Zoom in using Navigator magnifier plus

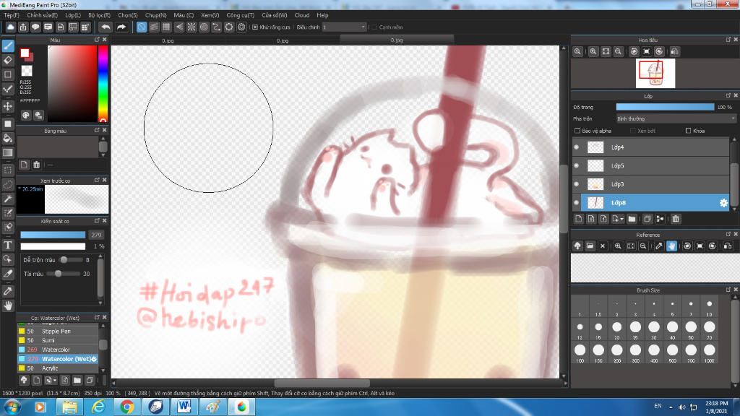pos(593,51)
